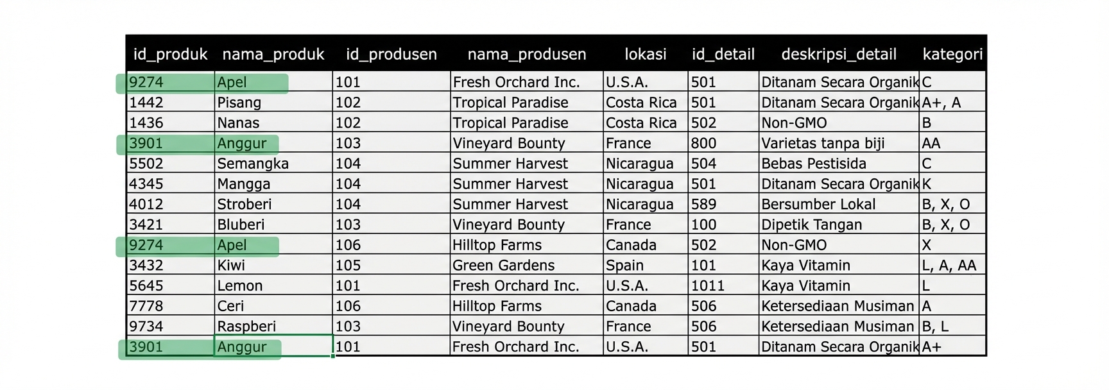Select the id_detail cell showing 800

pos(723,144)
